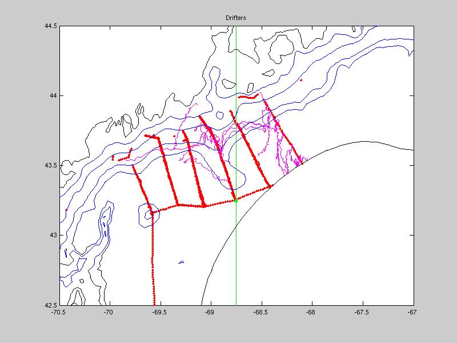Click the -67.5 x-axis tick label

[362, 312]
